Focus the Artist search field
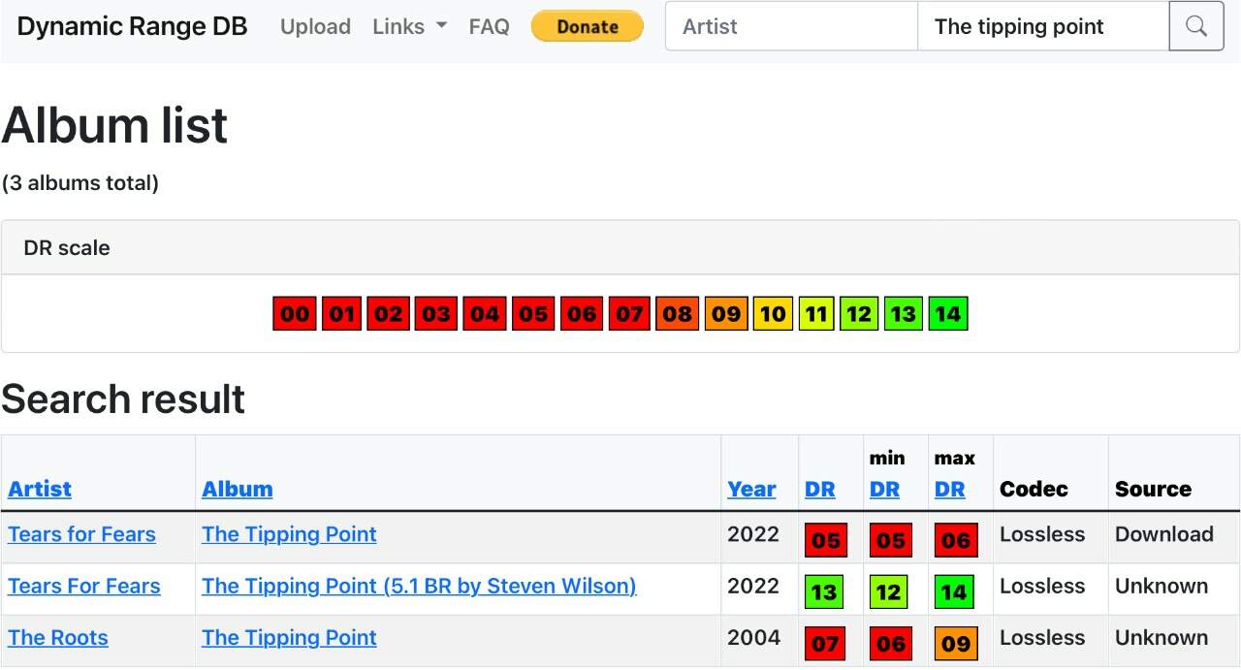Viewport: 1241px width, 670px height. point(791,26)
